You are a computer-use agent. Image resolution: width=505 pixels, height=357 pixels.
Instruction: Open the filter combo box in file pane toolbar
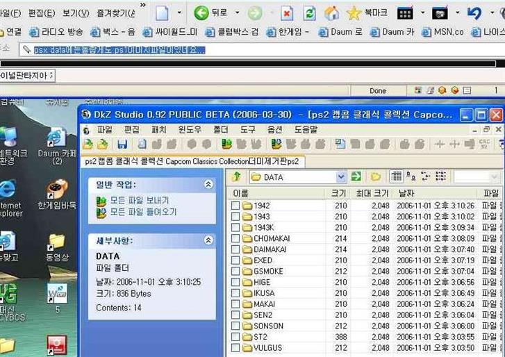coord(476,176)
